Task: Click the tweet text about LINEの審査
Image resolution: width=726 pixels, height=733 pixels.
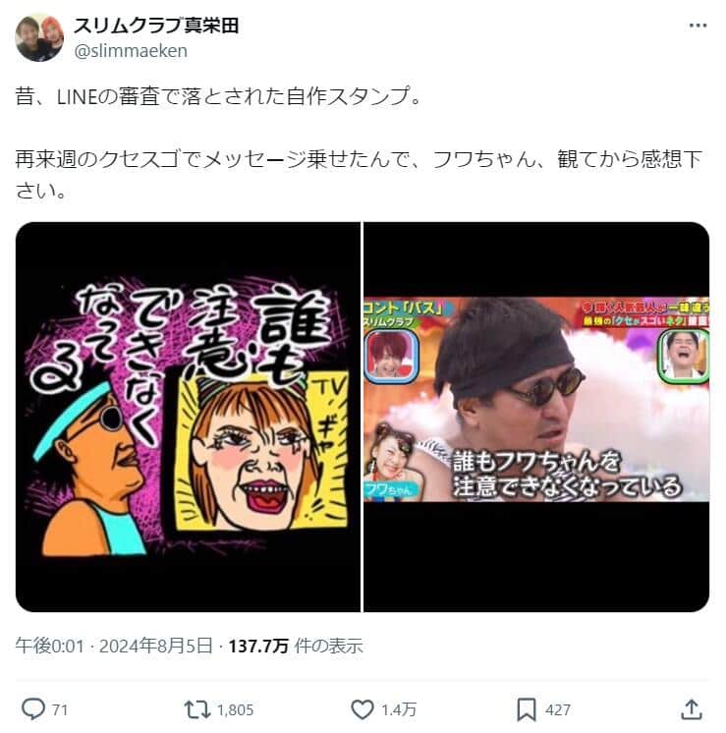Action: tap(219, 96)
